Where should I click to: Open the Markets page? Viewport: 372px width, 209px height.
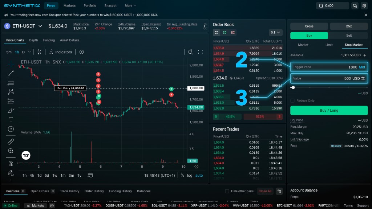(x=69, y=6)
